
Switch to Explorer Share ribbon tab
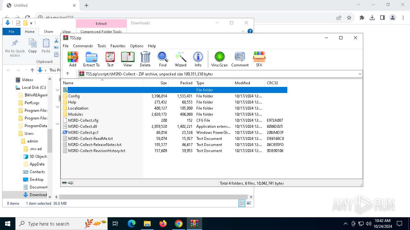[48, 32]
